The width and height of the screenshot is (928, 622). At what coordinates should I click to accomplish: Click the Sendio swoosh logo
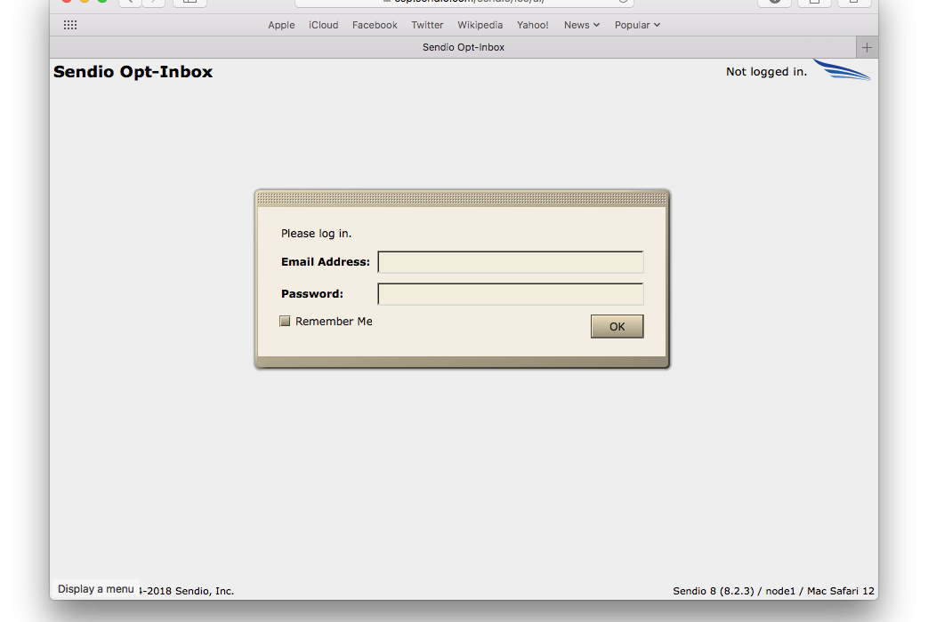point(842,70)
